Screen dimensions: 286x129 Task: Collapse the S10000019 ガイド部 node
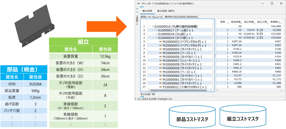(153, 38)
